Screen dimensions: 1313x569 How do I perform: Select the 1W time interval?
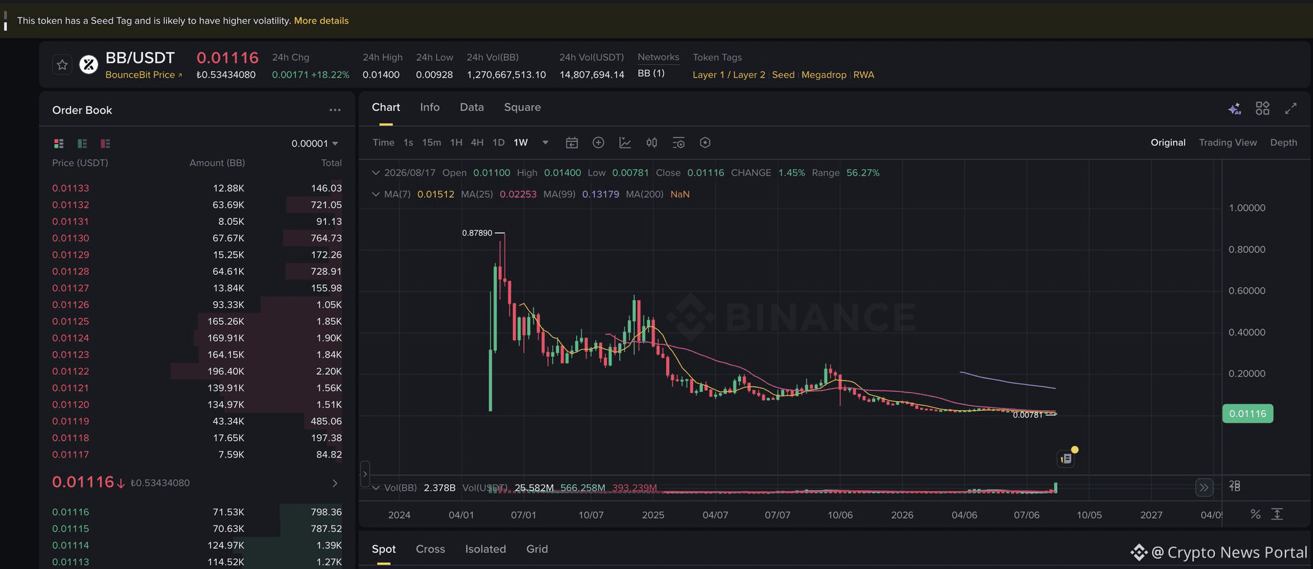[x=521, y=143]
